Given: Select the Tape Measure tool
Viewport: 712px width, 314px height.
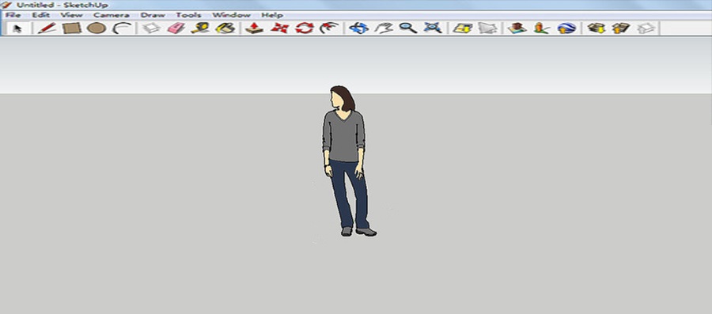Looking at the screenshot, I should 200,28.
